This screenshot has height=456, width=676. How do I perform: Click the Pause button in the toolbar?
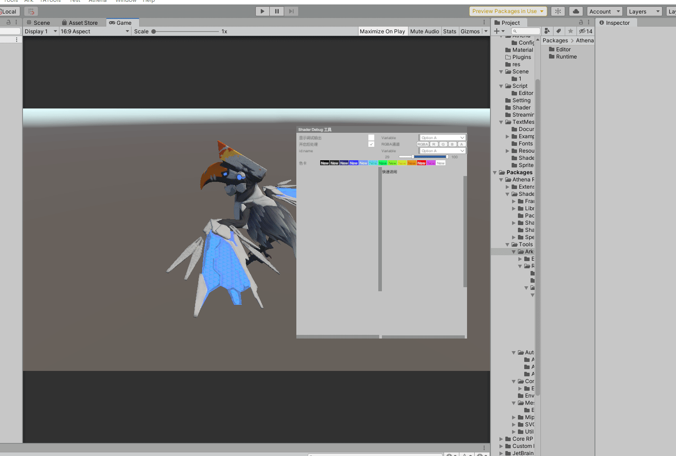click(x=277, y=11)
